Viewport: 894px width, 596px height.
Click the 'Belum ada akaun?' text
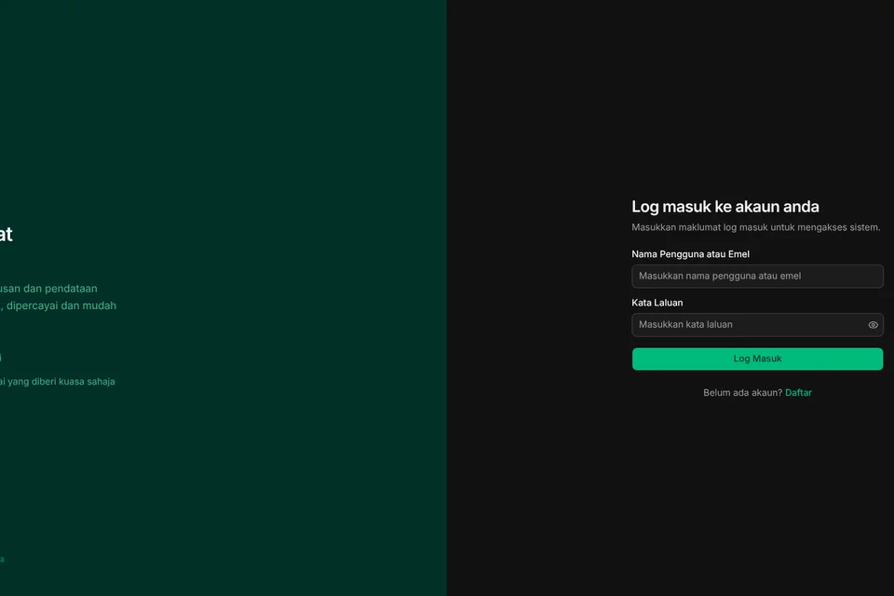pyautogui.click(x=742, y=393)
